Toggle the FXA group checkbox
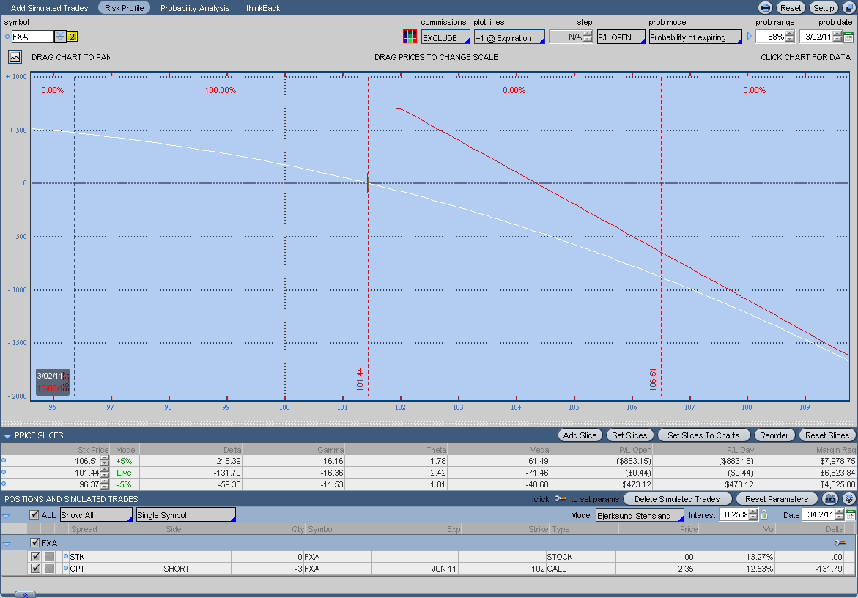 coord(35,543)
